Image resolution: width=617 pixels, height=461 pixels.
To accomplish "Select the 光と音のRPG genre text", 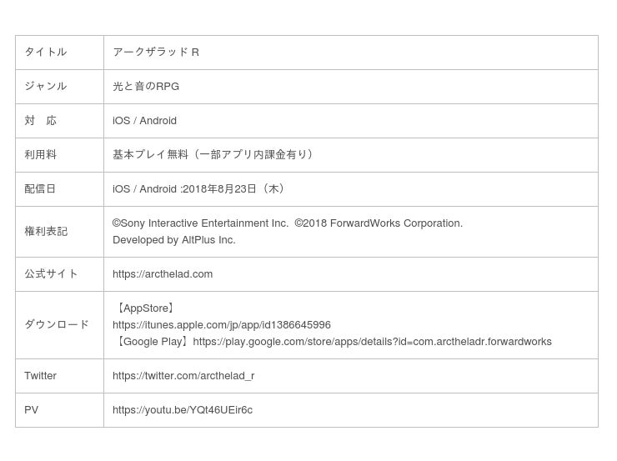I will [146, 87].
